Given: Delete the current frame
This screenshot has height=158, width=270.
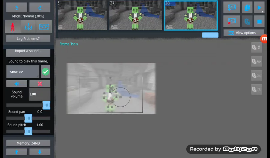Looking at the screenshot, I should 232,21.
